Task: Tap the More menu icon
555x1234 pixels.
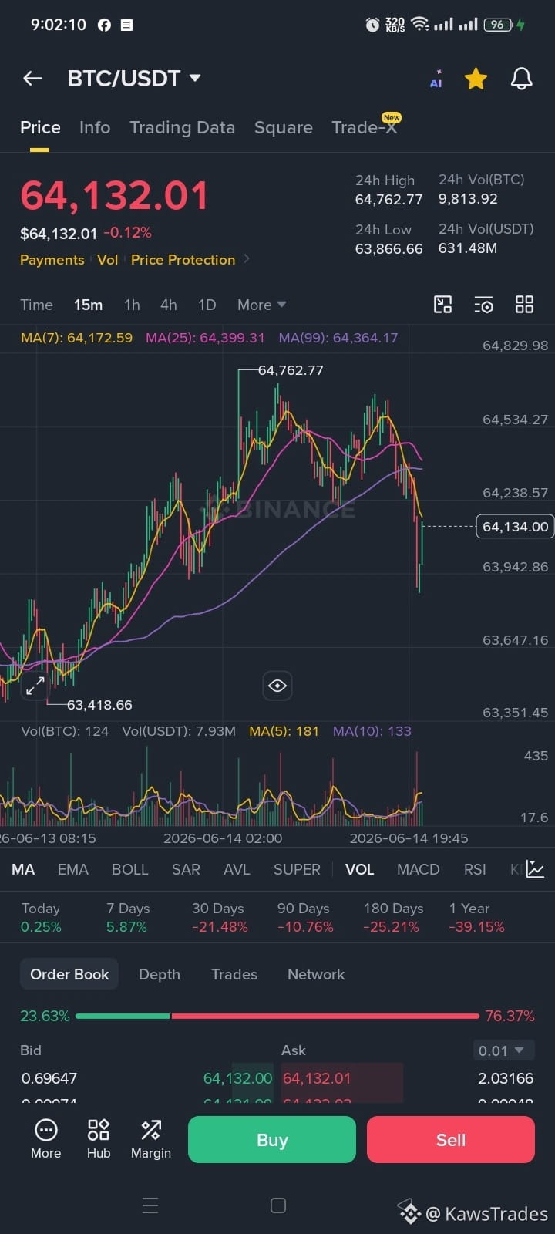Action: 46,1139
